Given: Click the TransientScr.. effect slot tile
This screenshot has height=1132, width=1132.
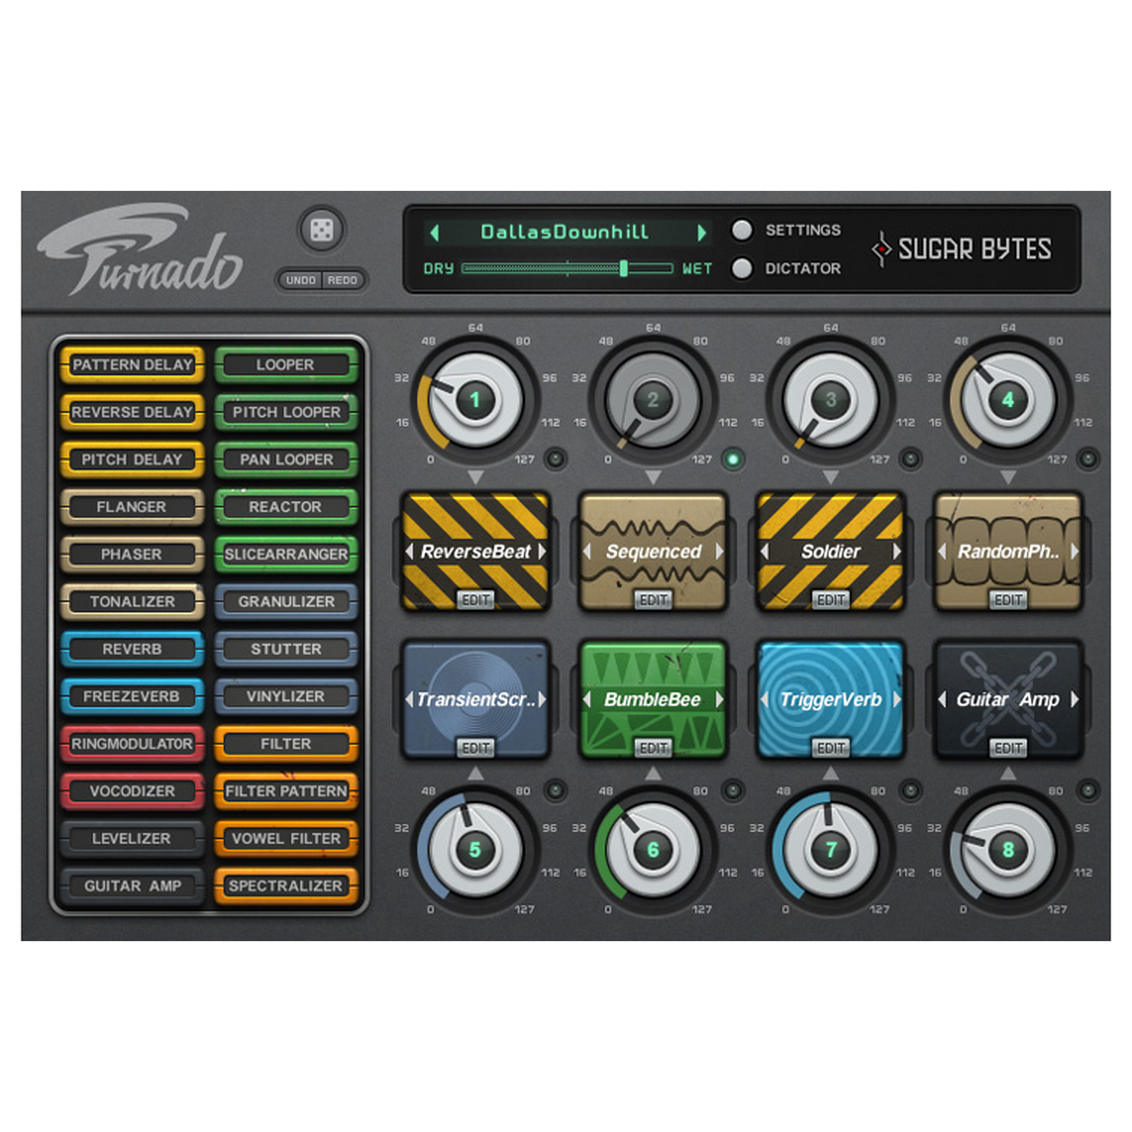Looking at the screenshot, I should [476, 700].
